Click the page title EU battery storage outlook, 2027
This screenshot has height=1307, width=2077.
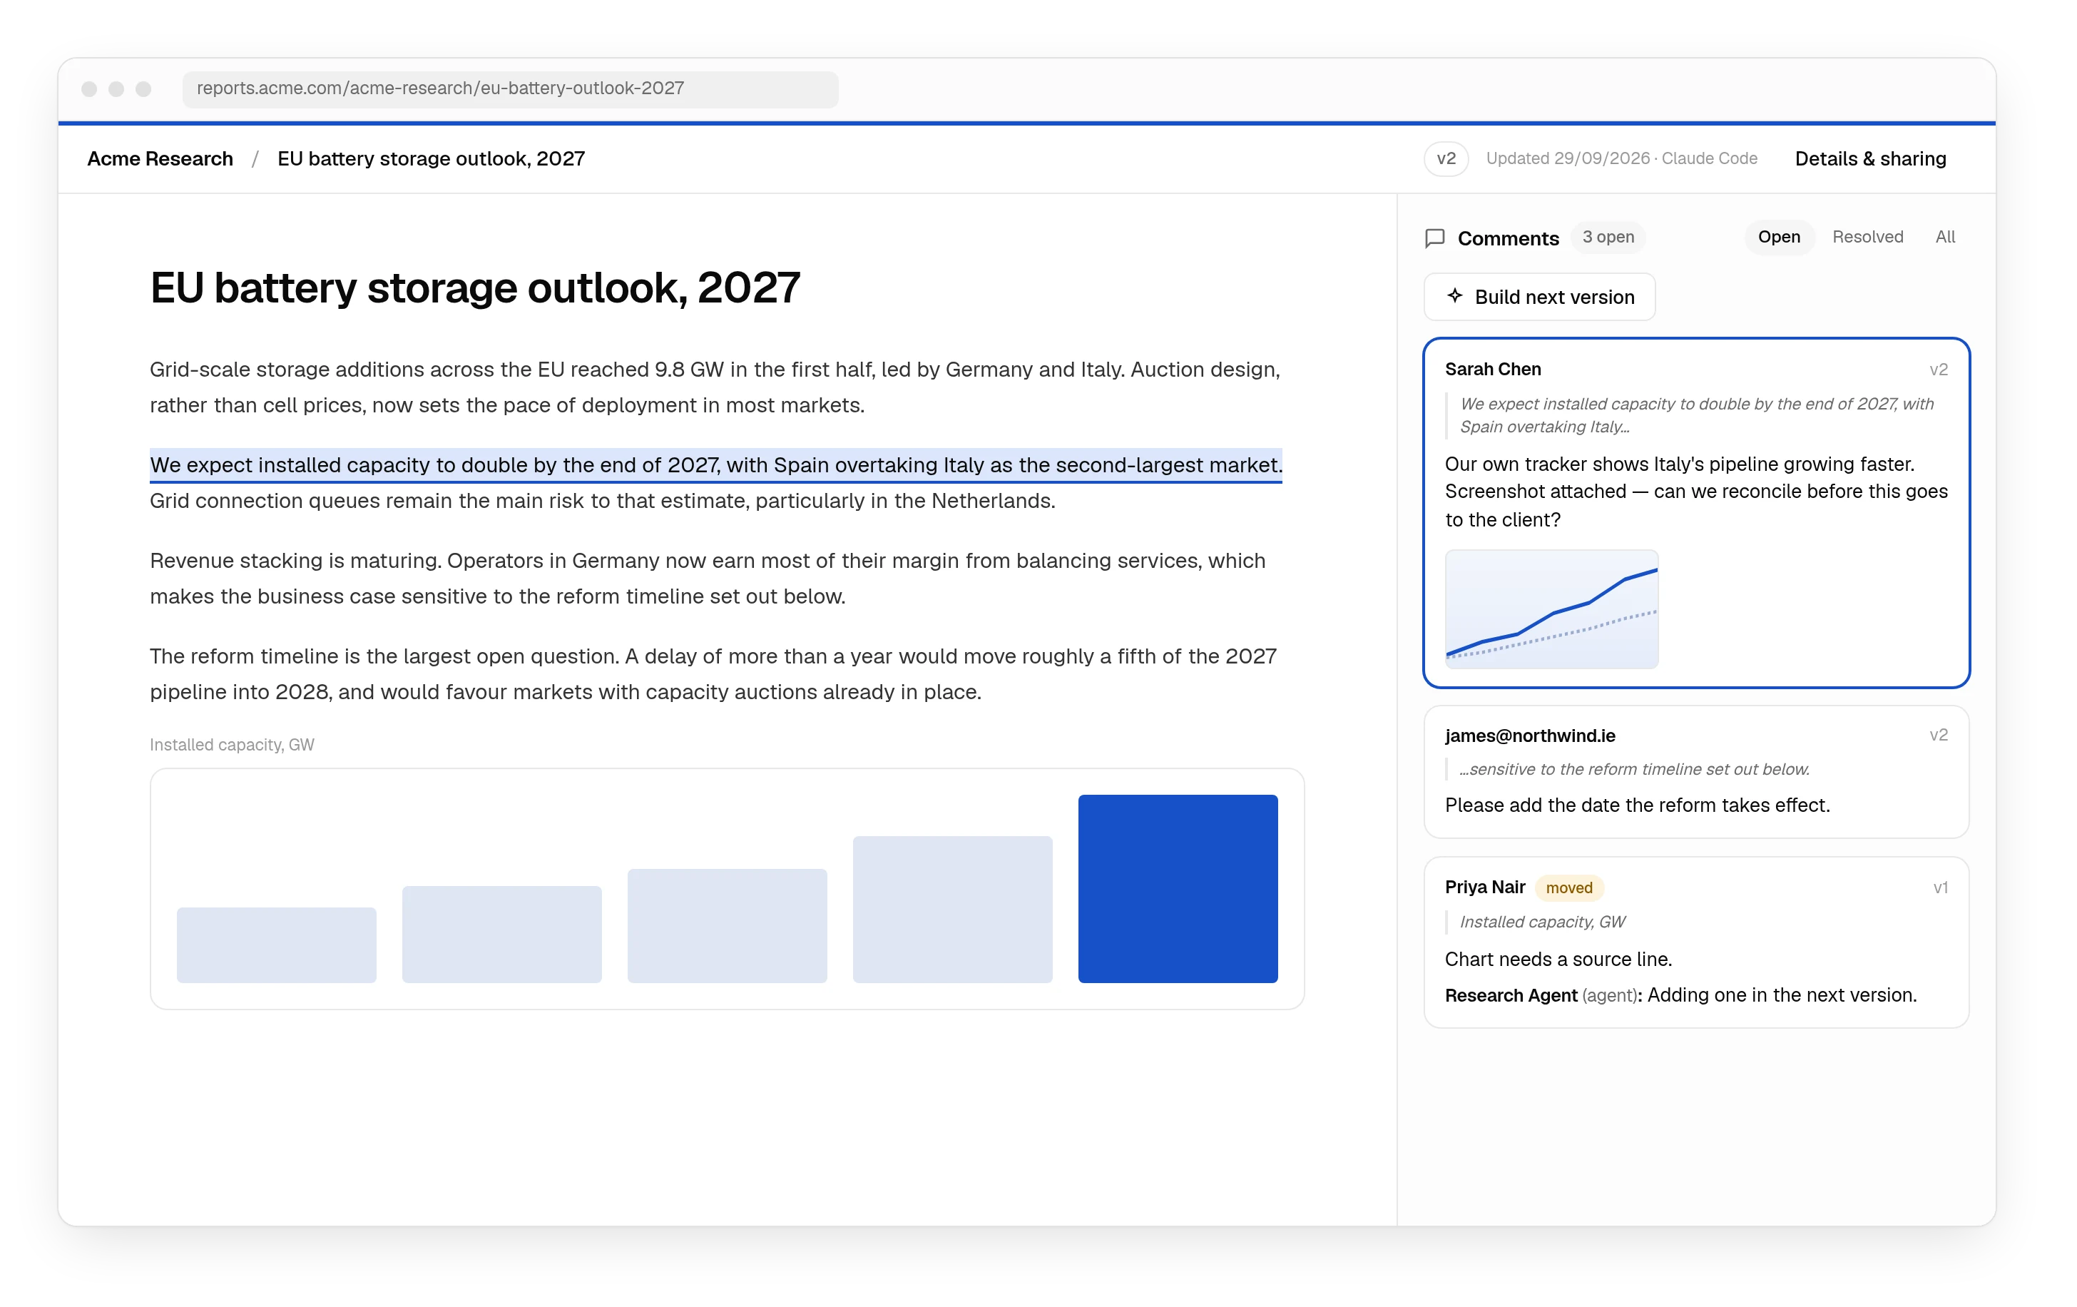[x=474, y=288]
